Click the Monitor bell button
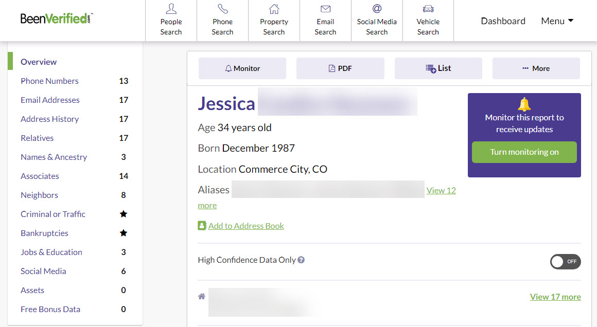Screen dimensions: 597x327 tap(242, 68)
